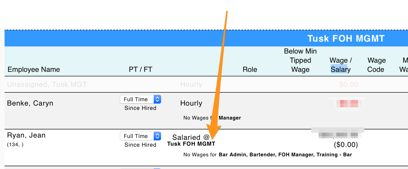
Task: Click Tusk FOH MGMT under Salaried @
Action: [x=191, y=144]
